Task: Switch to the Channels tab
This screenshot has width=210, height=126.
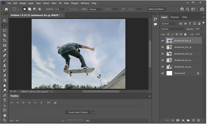Action: pyautogui.click(x=175, y=17)
